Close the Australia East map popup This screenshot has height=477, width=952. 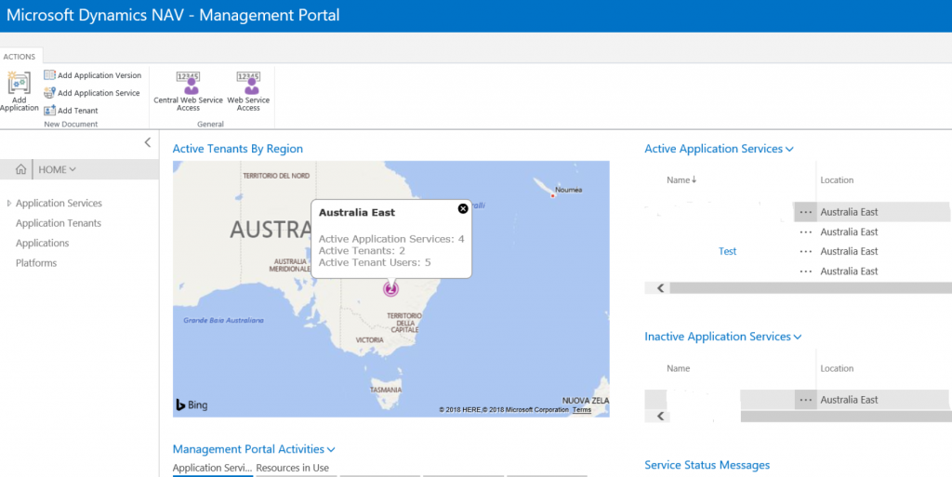(463, 208)
